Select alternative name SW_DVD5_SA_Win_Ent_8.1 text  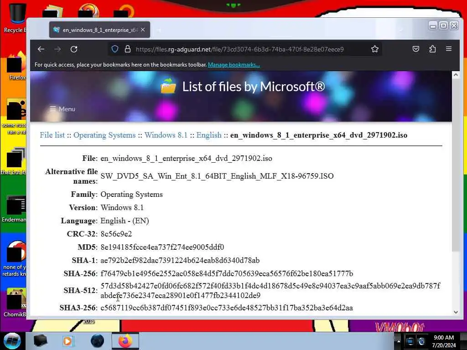coord(217,176)
